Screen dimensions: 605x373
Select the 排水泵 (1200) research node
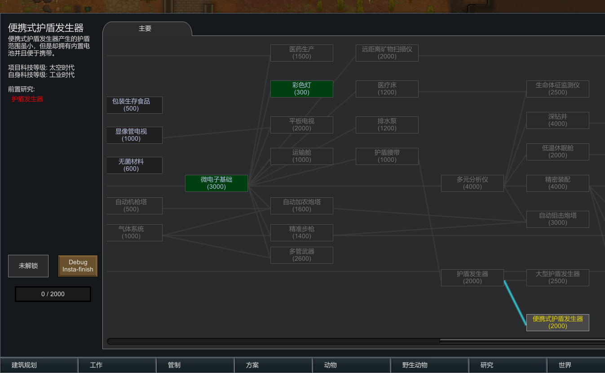click(x=387, y=124)
